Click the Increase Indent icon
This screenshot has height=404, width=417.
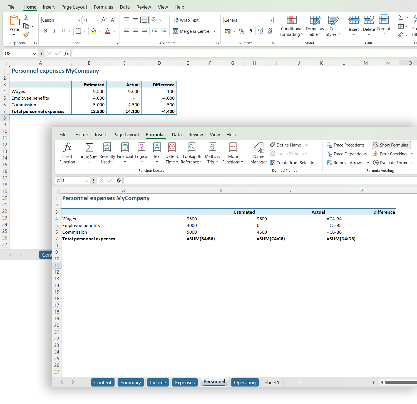[x=163, y=31]
